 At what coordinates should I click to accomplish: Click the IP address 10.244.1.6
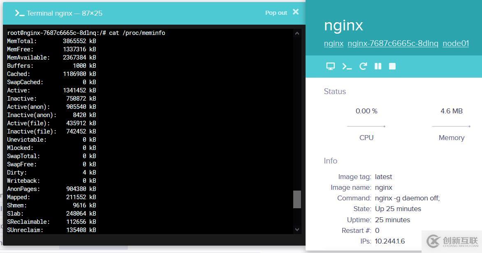390,241
